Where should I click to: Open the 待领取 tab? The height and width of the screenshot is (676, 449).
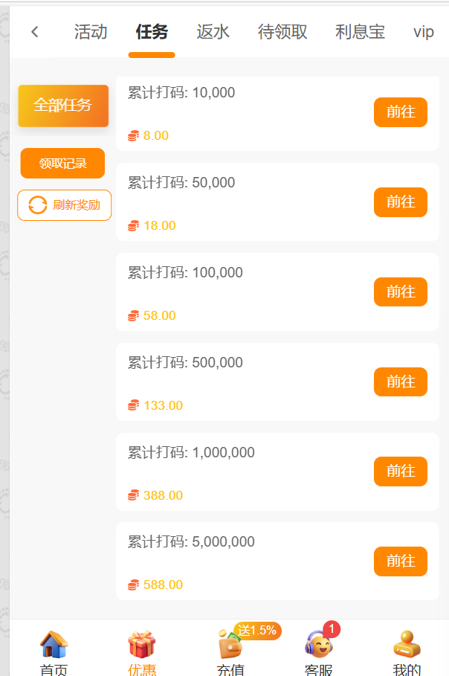[x=282, y=32]
